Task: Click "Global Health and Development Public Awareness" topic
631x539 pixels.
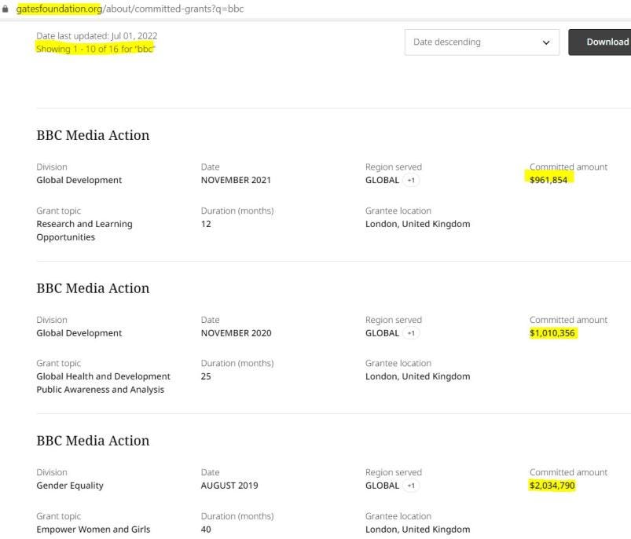Action: tap(104, 383)
